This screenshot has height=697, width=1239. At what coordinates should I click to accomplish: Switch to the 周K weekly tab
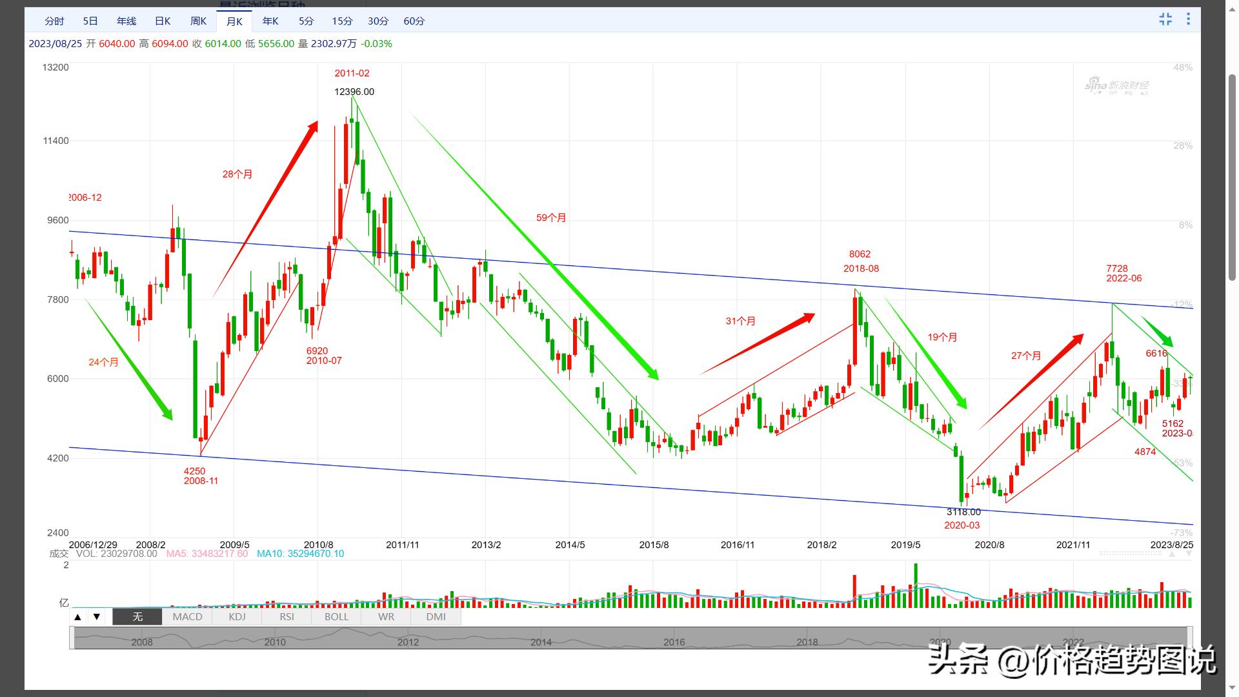(198, 21)
